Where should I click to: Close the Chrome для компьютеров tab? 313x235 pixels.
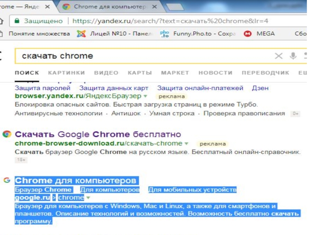(x=154, y=7)
